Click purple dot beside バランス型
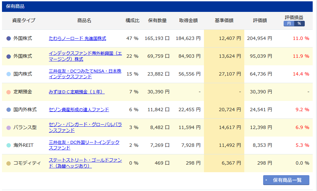 9,128
